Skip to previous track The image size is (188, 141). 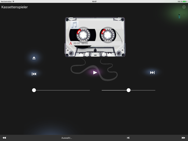[x=34, y=74]
